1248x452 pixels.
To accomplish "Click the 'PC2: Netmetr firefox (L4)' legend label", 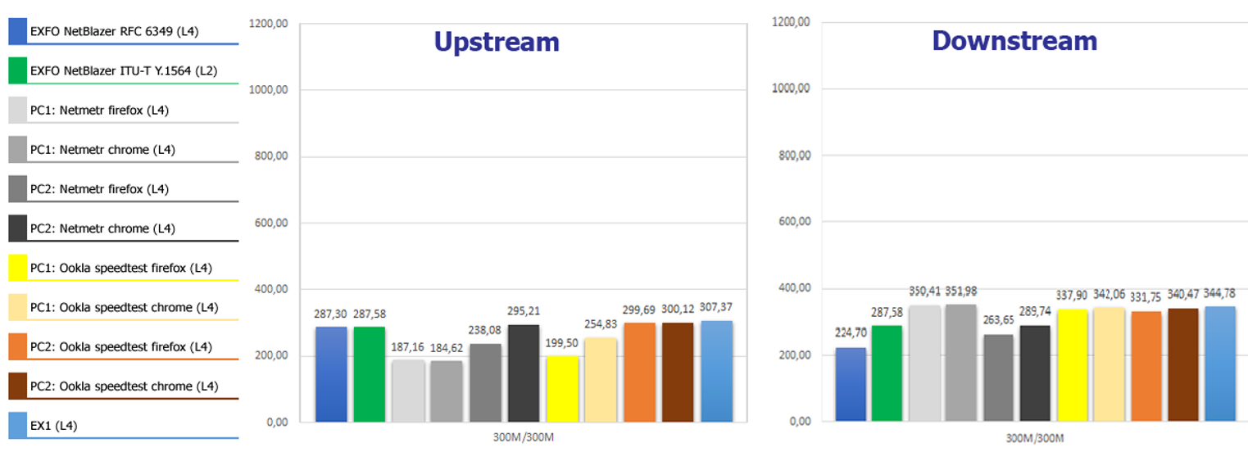I will (99, 189).
